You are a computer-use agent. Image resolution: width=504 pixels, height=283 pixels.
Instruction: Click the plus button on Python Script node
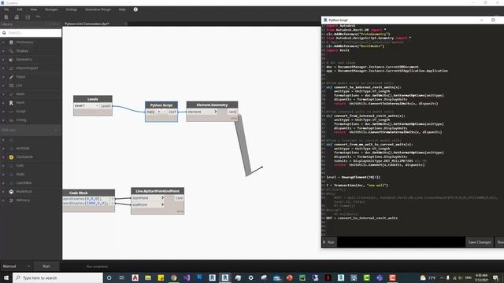tap(159, 112)
